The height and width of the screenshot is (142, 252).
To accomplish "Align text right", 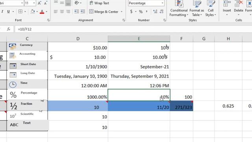I will 68,11.
